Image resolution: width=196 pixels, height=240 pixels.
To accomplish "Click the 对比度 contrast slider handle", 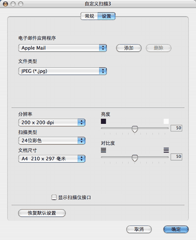I will [135, 158].
